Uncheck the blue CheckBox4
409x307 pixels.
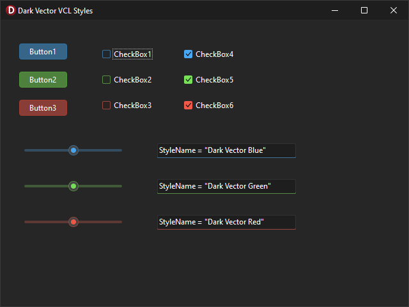tap(188, 54)
